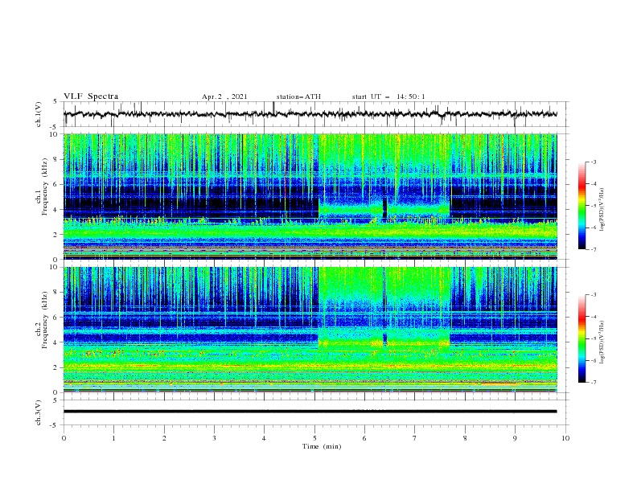Click the ch.2 "Frequency (kHz)" axis label

click(45, 320)
